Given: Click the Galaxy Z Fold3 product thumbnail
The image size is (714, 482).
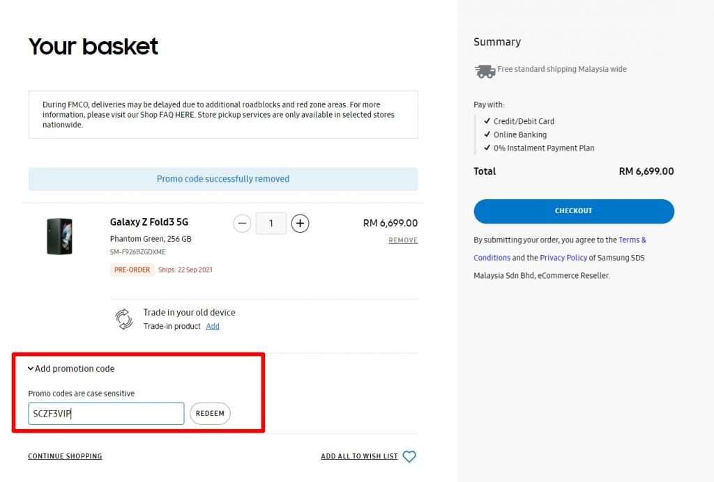Looking at the screenshot, I should click(59, 236).
